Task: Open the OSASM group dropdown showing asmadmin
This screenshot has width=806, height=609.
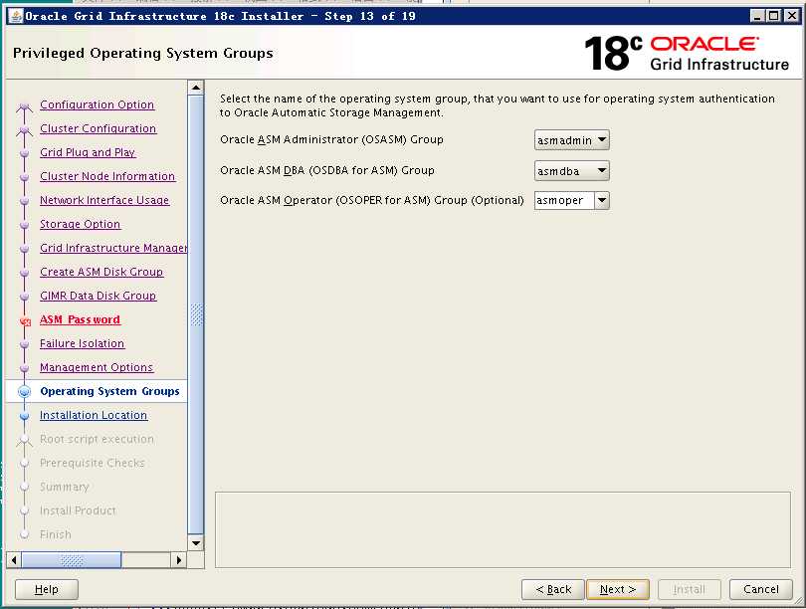Action: pos(571,139)
